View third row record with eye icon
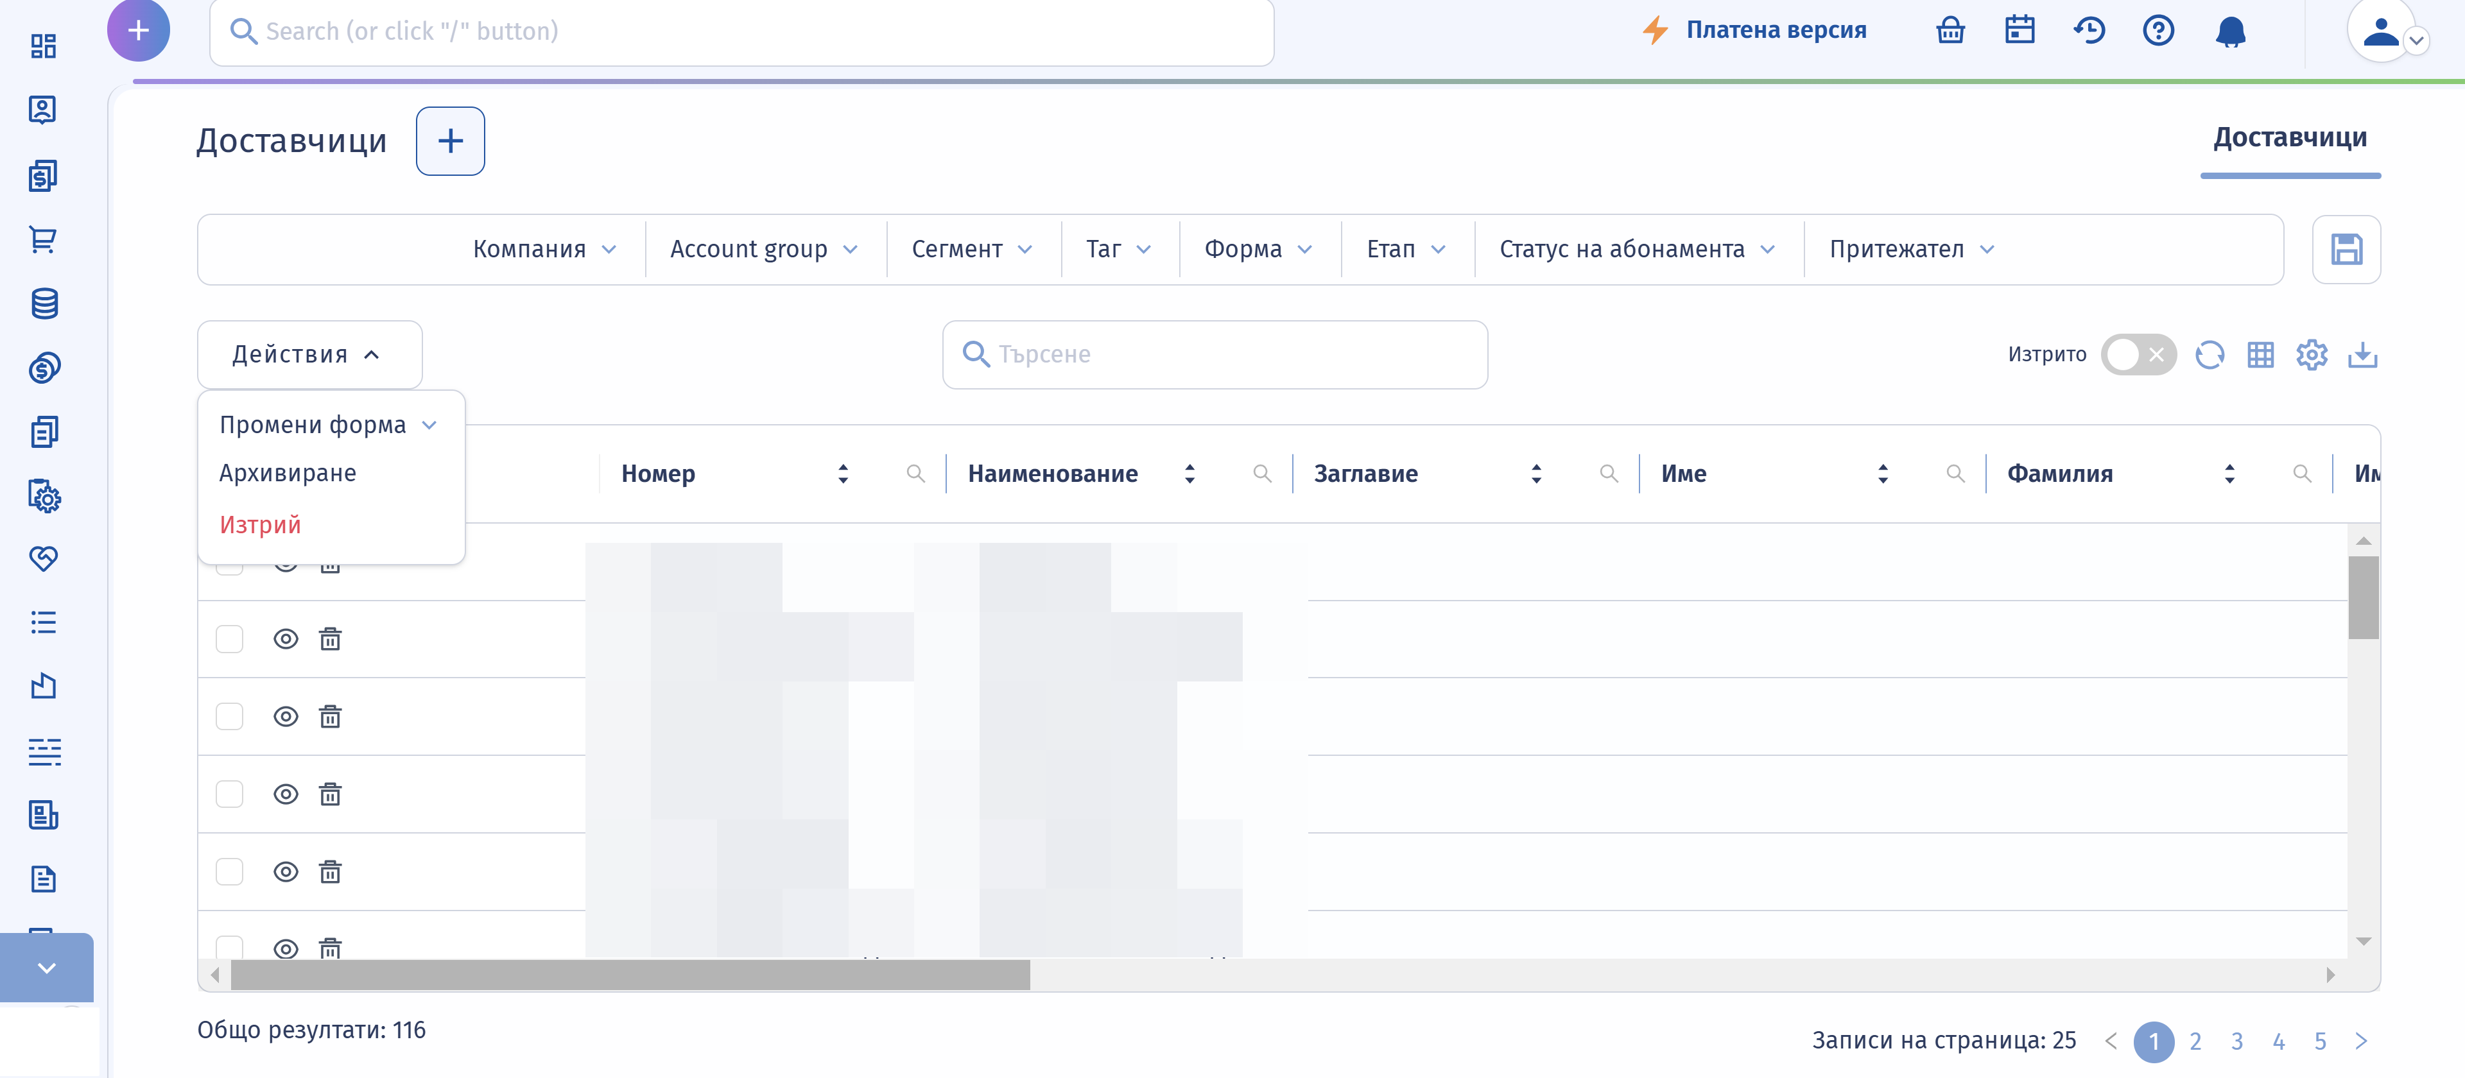Image resolution: width=2465 pixels, height=1078 pixels. point(286,717)
